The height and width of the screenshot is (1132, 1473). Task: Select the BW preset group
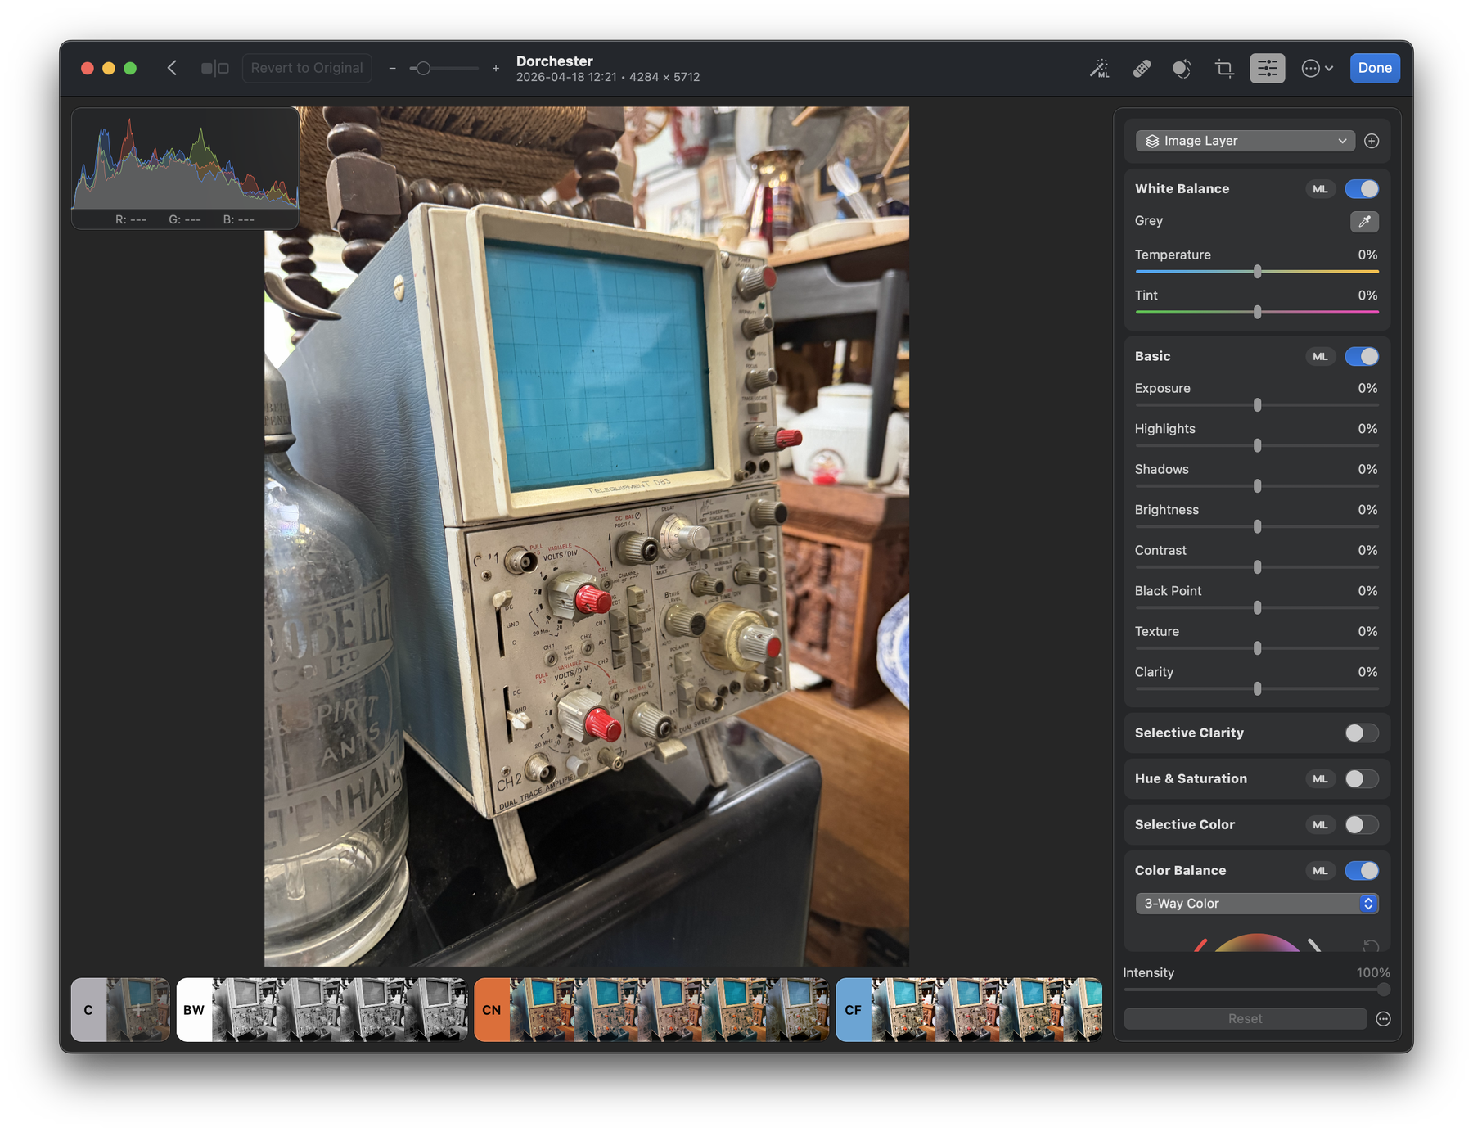pos(194,1010)
